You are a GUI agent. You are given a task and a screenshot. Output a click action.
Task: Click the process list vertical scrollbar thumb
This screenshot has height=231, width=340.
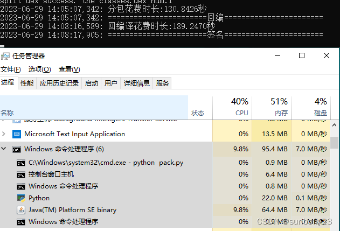click(335, 143)
